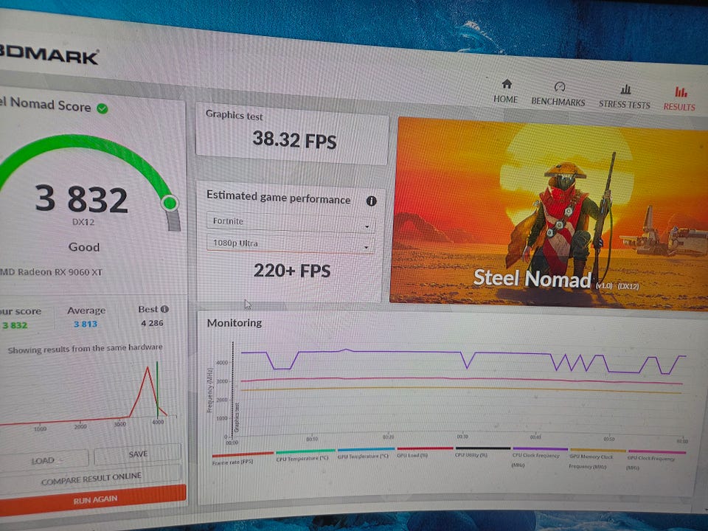Click COMPARE RESULT ONLINE button
This screenshot has width=708, height=531.
91,478
